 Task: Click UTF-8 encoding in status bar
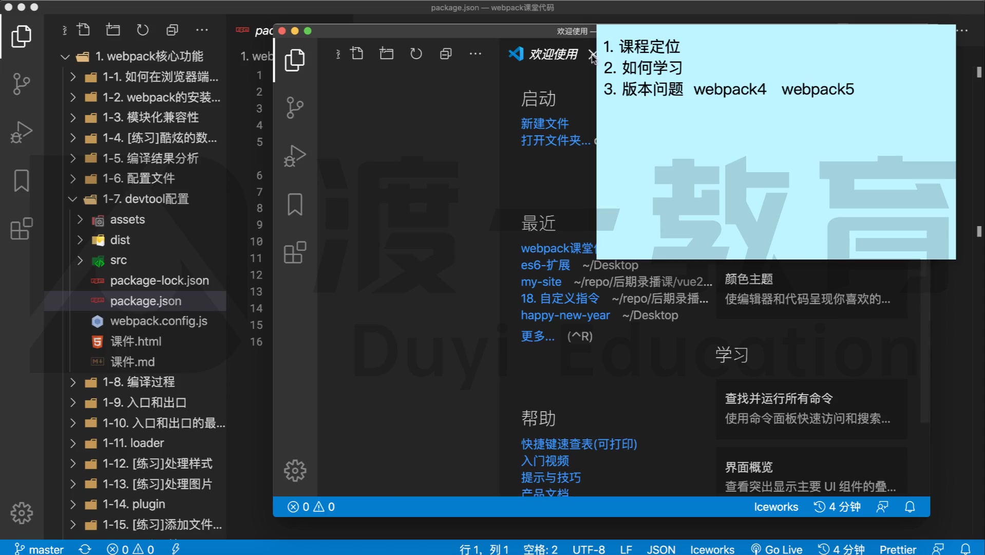589,549
